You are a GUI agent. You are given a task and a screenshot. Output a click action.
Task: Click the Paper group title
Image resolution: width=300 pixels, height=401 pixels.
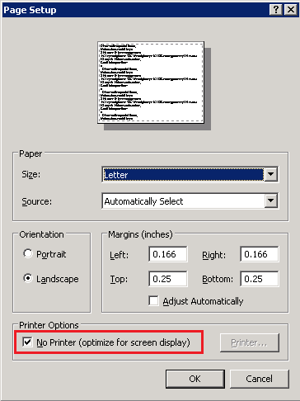(30, 153)
